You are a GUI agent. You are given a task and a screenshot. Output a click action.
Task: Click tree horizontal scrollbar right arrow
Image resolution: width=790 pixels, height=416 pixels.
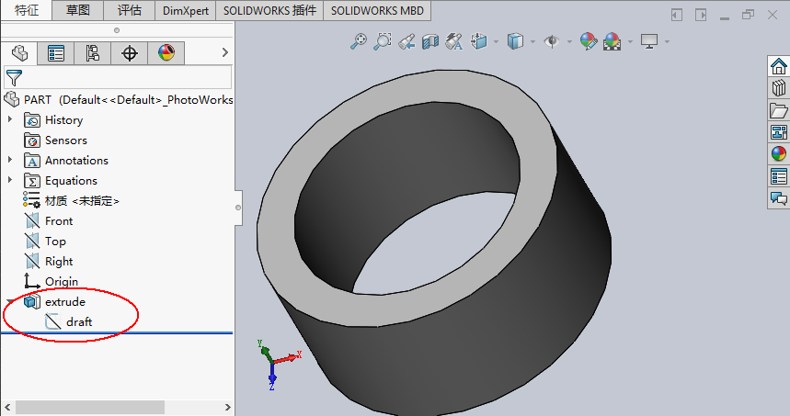pos(227,407)
